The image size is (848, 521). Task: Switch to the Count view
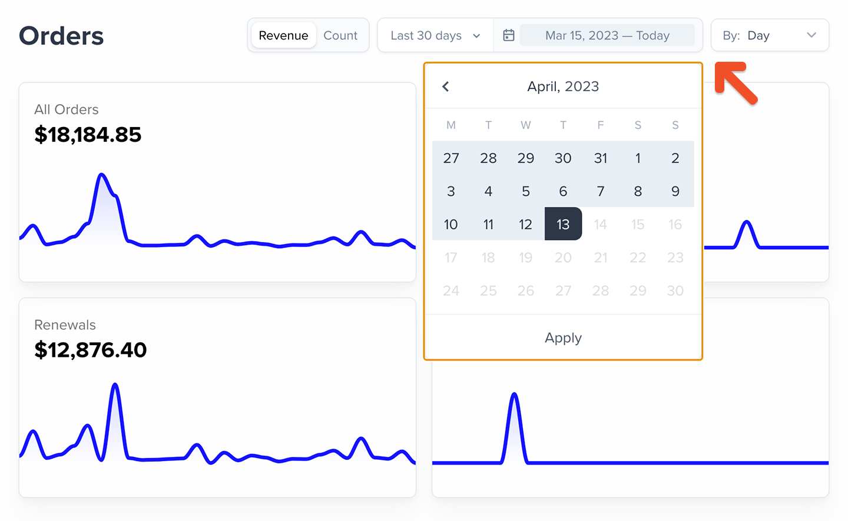340,35
